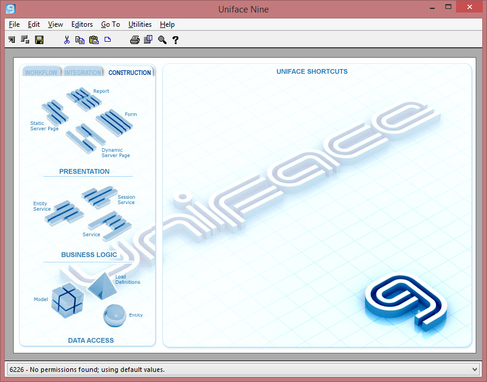Click the Entity sphere icon

[115, 315]
